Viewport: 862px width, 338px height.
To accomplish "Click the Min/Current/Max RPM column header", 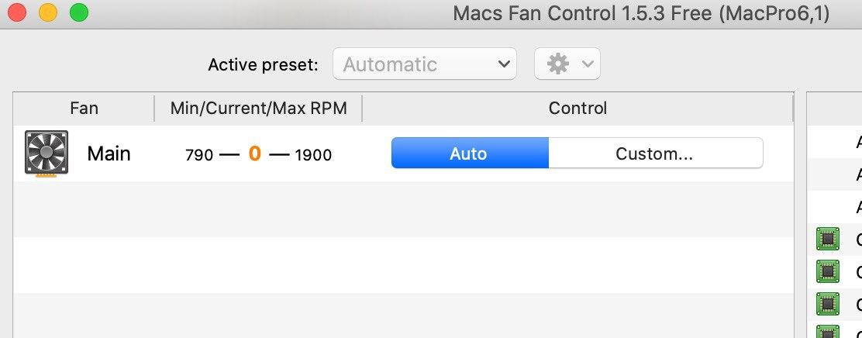I will click(258, 109).
